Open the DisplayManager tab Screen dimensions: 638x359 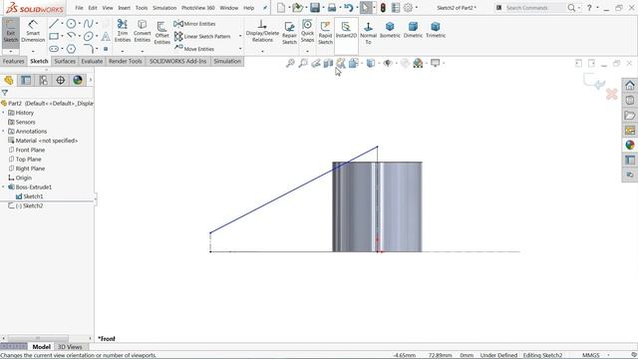pyautogui.click(x=78, y=80)
